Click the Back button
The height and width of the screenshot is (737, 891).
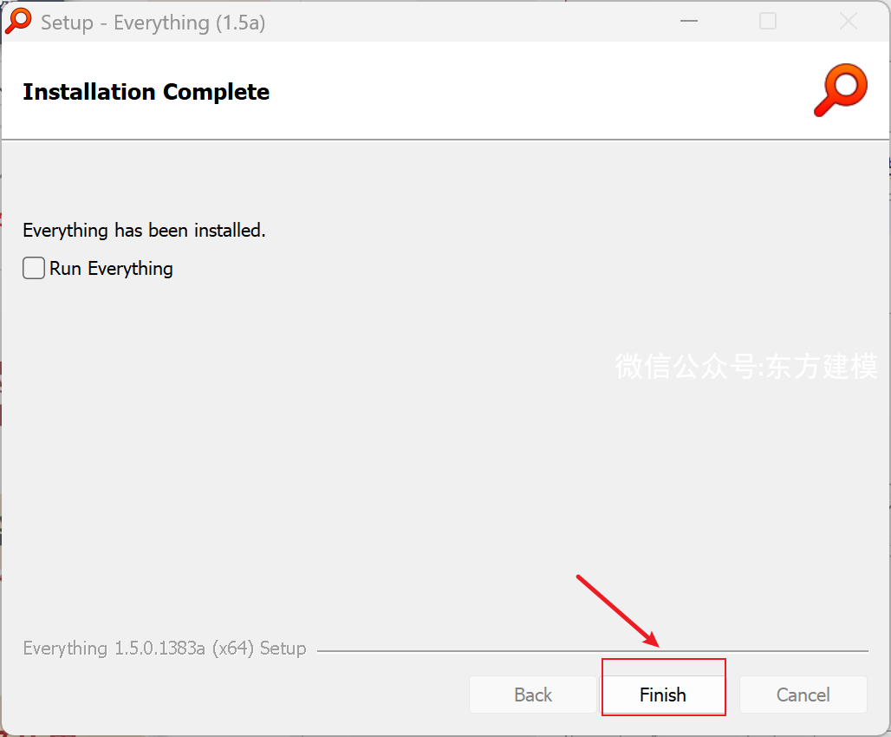[x=533, y=695]
